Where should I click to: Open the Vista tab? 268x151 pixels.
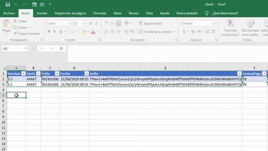coord(149,13)
